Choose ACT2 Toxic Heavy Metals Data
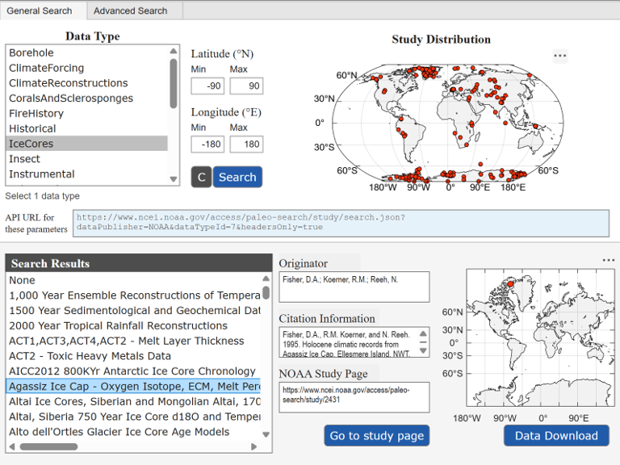Screen dimensions: 620x465 point(134,356)
